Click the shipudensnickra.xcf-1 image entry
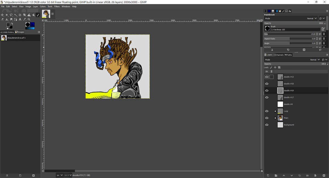329x178 pixels. [x=20, y=38]
